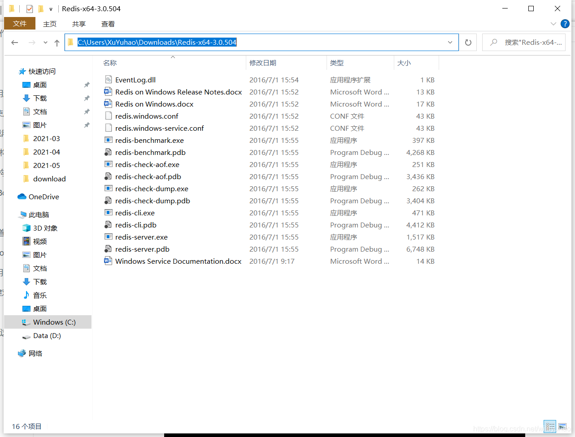Open the 文件 menu tab

pyautogui.click(x=20, y=24)
